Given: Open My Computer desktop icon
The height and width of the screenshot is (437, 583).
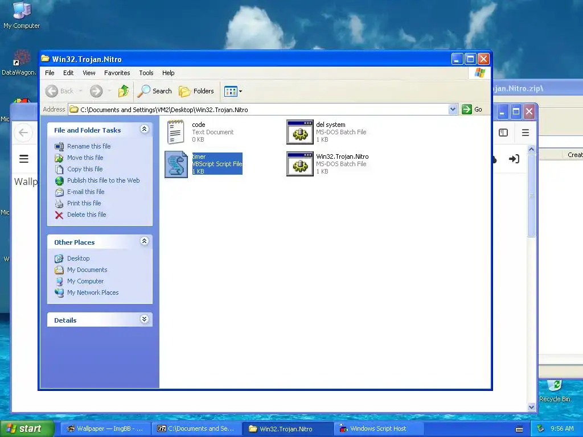Looking at the screenshot, I should coord(22,15).
